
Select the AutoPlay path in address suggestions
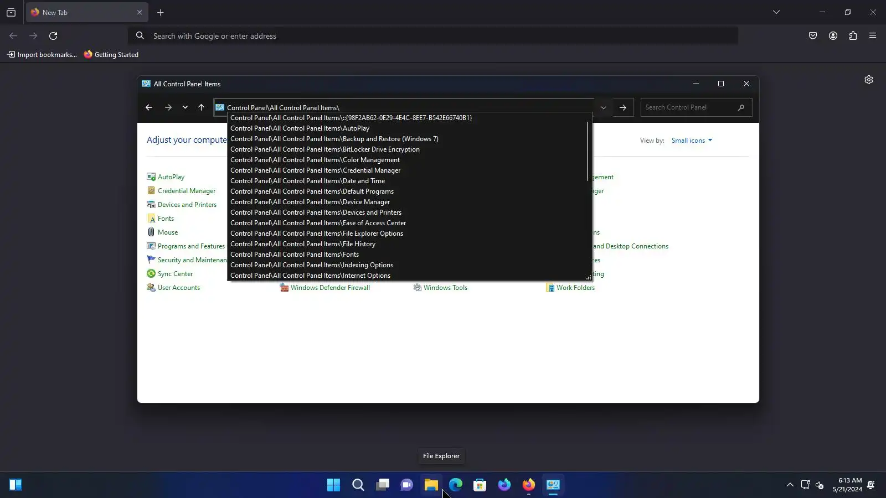(x=408, y=128)
